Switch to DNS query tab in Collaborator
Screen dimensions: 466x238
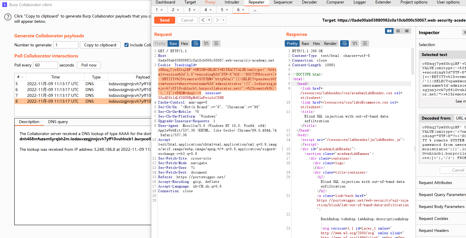coord(58,122)
